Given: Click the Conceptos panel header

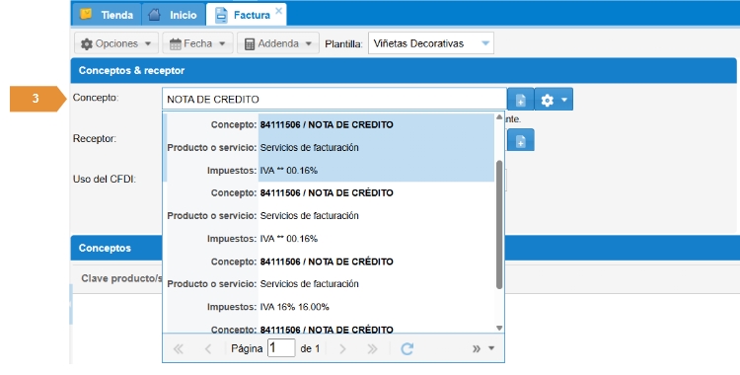Looking at the screenshot, I should [404, 248].
